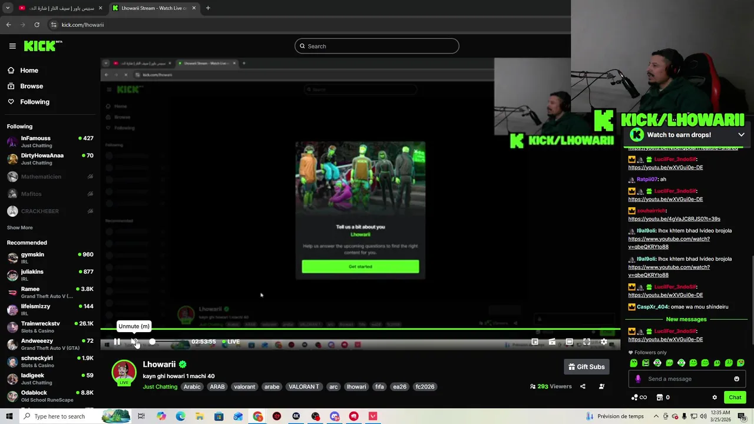
Task: Insert the last heart-eyes green emote
Action: click(x=740, y=363)
